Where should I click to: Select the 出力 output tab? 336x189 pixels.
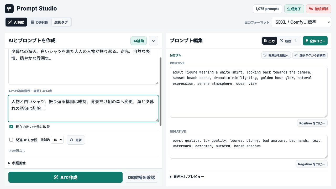point(269,41)
